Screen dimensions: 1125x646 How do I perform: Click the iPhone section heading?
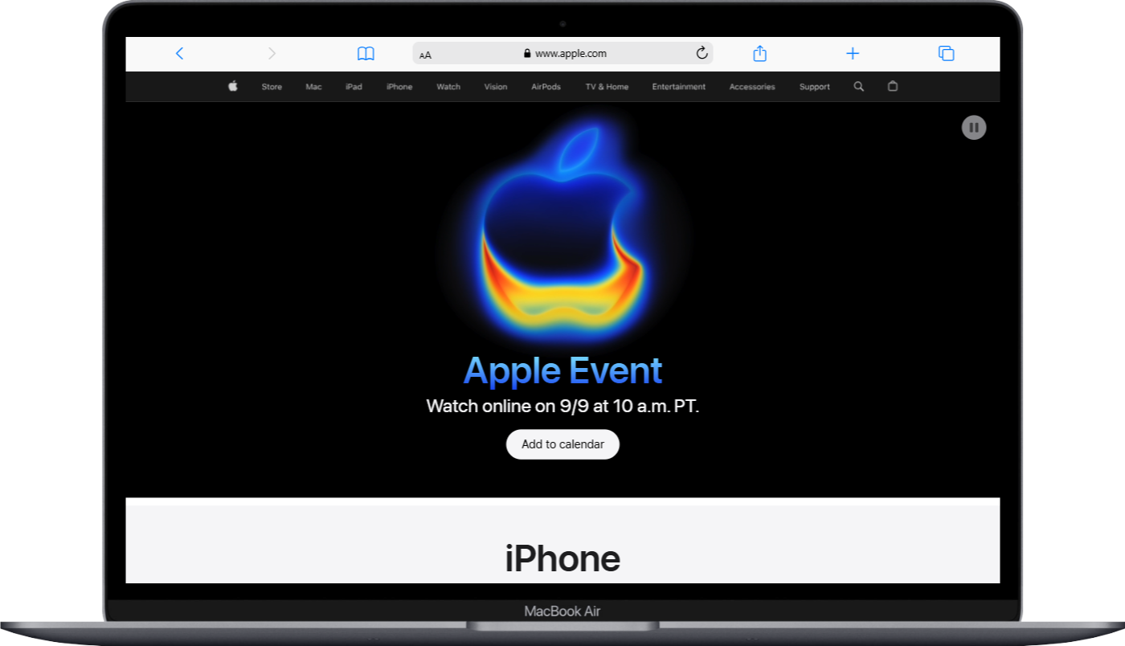coord(562,558)
